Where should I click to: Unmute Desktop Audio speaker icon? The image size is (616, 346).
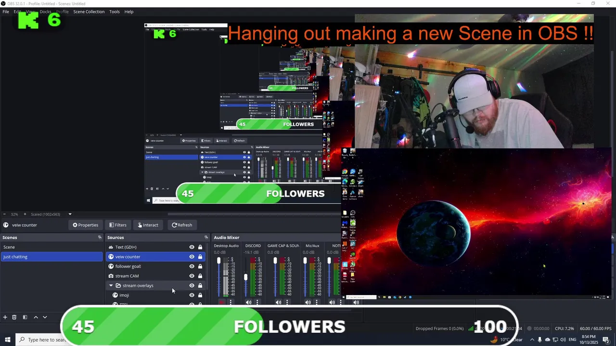(x=221, y=302)
